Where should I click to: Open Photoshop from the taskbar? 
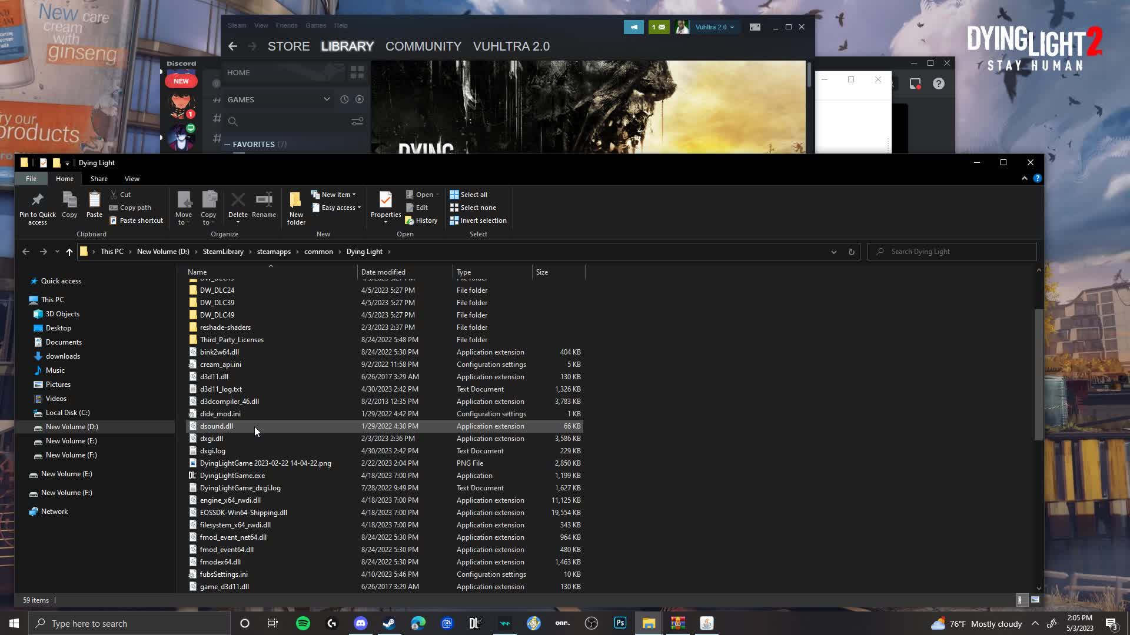point(620,623)
